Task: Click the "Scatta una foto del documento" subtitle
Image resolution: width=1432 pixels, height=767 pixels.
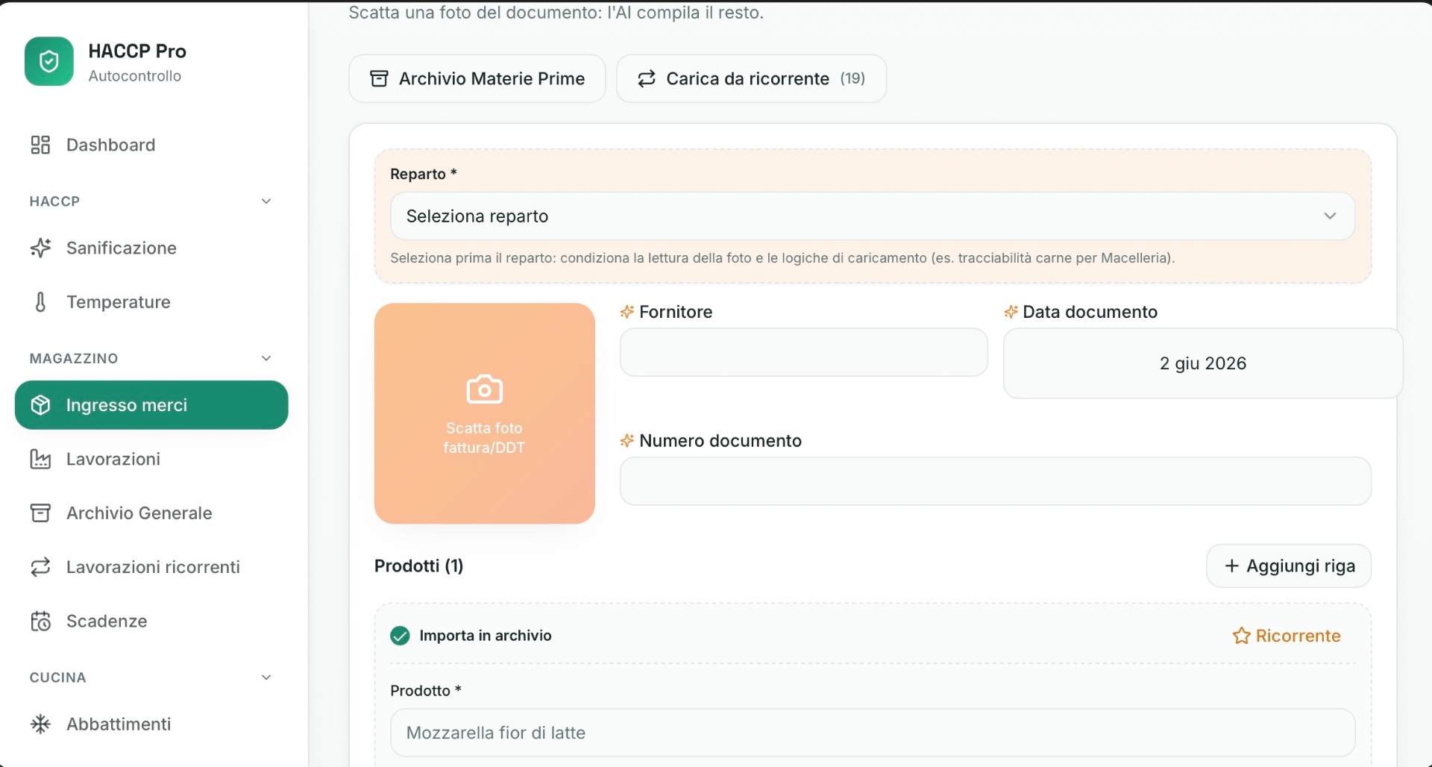Action: 556,13
